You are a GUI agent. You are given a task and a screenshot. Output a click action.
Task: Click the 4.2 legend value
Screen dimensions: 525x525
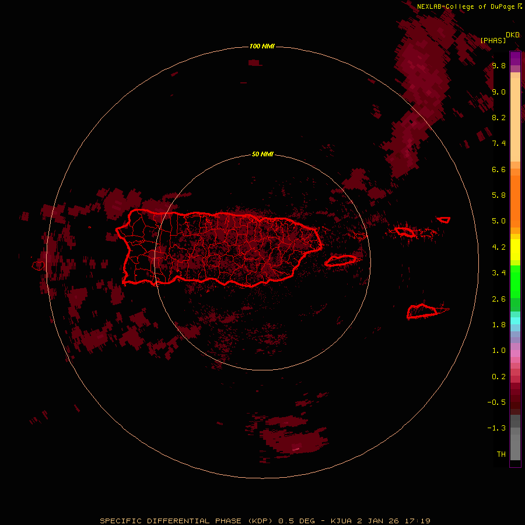pyautogui.click(x=499, y=247)
